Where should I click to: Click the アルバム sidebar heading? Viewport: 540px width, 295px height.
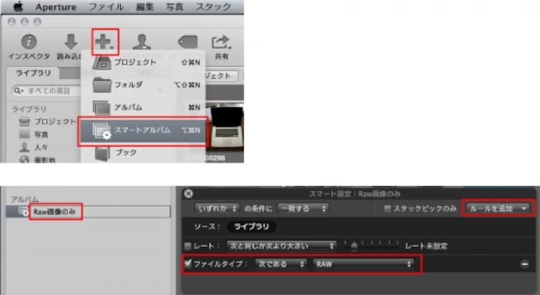tap(24, 200)
